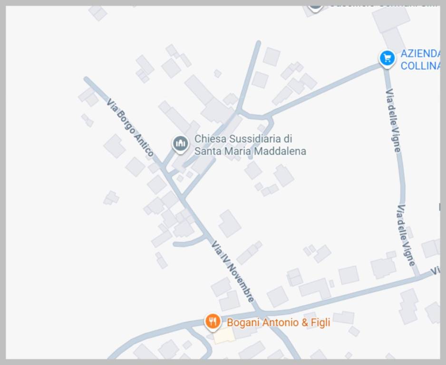Click the short curved side road west of Via IV Novembre
Image resolution: width=446 pixels, height=365 pixels.
pyautogui.click(x=190, y=241)
